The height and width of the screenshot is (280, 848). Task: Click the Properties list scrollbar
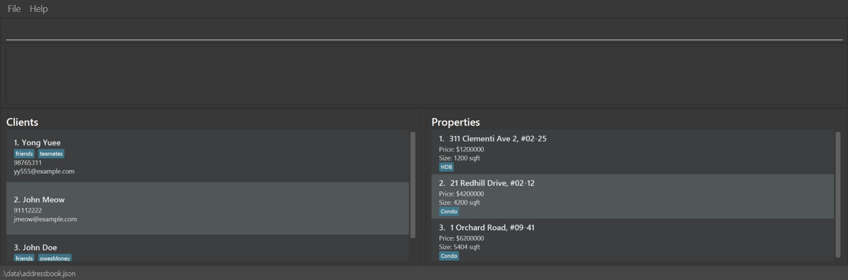click(838, 194)
